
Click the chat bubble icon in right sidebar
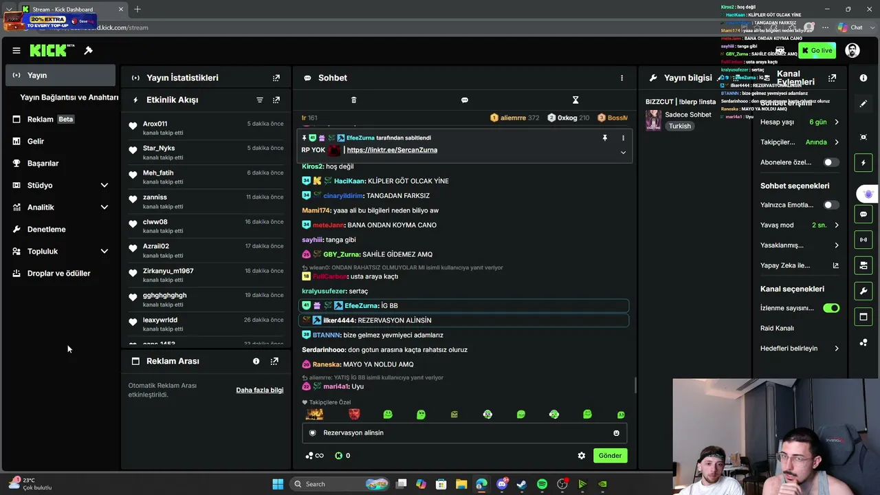863,214
